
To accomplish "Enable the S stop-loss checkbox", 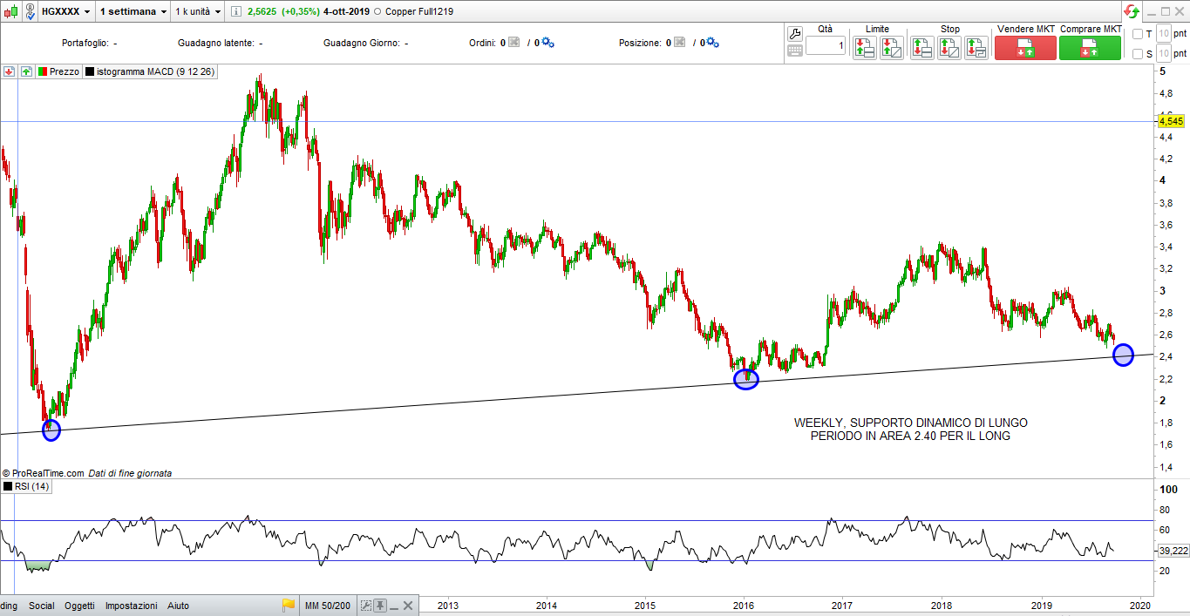I will tap(1137, 54).
